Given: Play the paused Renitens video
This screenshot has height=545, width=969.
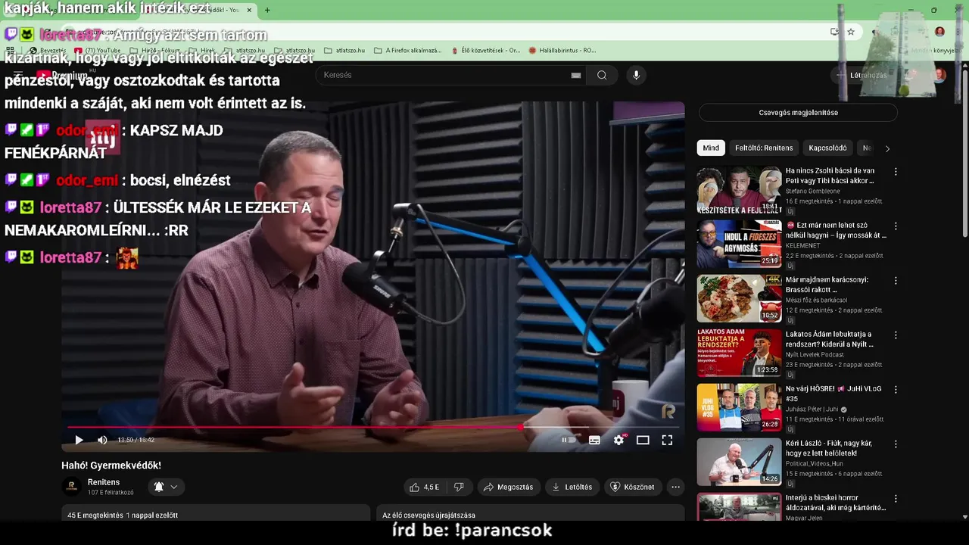Looking at the screenshot, I should (x=79, y=440).
